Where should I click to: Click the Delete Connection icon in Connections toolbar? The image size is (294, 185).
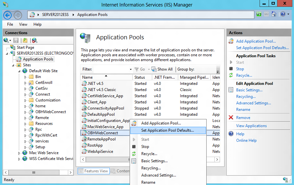tap(34, 40)
